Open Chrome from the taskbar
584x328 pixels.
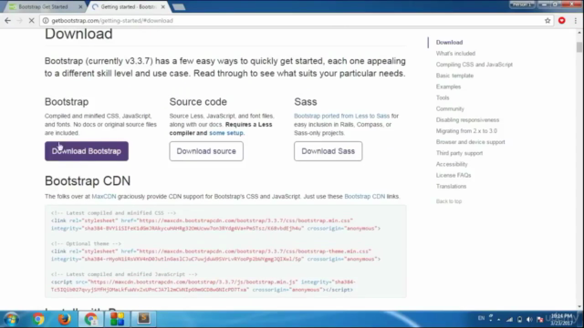point(38,319)
